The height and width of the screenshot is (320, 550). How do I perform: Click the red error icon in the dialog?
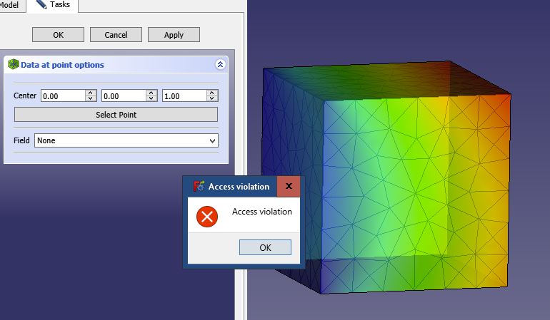(207, 217)
